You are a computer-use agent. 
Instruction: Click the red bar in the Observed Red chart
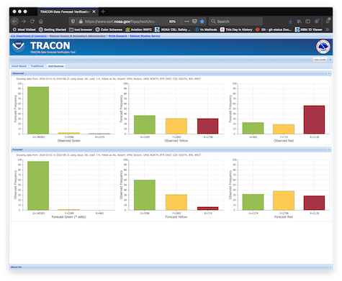pyautogui.click(x=314, y=119)
